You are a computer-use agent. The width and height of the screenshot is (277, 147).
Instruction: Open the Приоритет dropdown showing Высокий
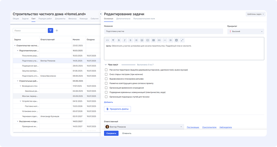[245, 31]
